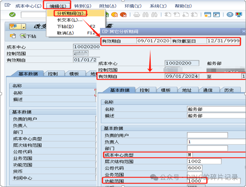246x187 pixels.
Task: Click the command field in toolbar
Action: coord(34,15)
